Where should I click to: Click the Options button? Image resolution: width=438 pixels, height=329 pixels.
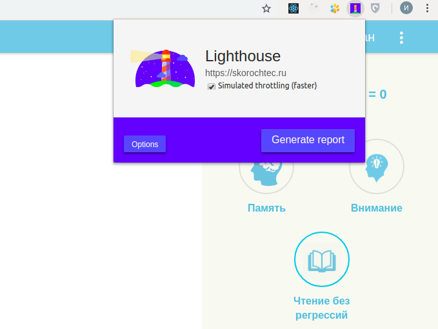click(x=144, y=144)
